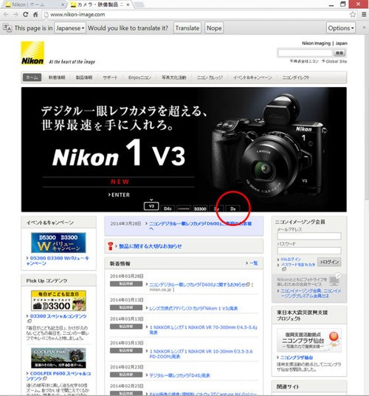
Task: Click the site search button beside the search box
Action: pyautogui.click(x=339, y=53)
